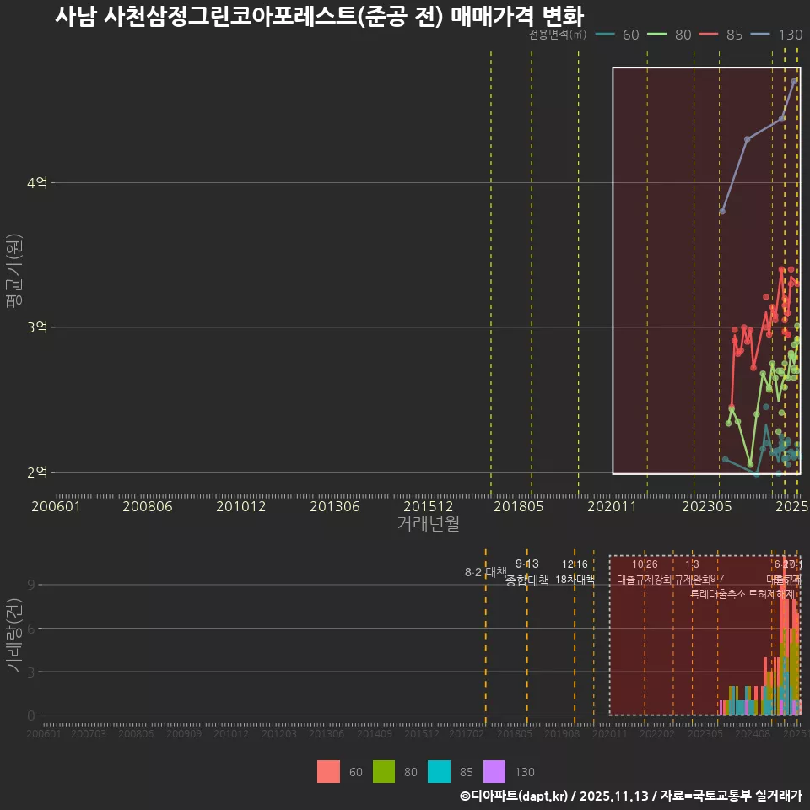Click the red 60 swatch in bottom legend
Image resolution: width=810 pixels, height=810 pixels.
point(328,771)
